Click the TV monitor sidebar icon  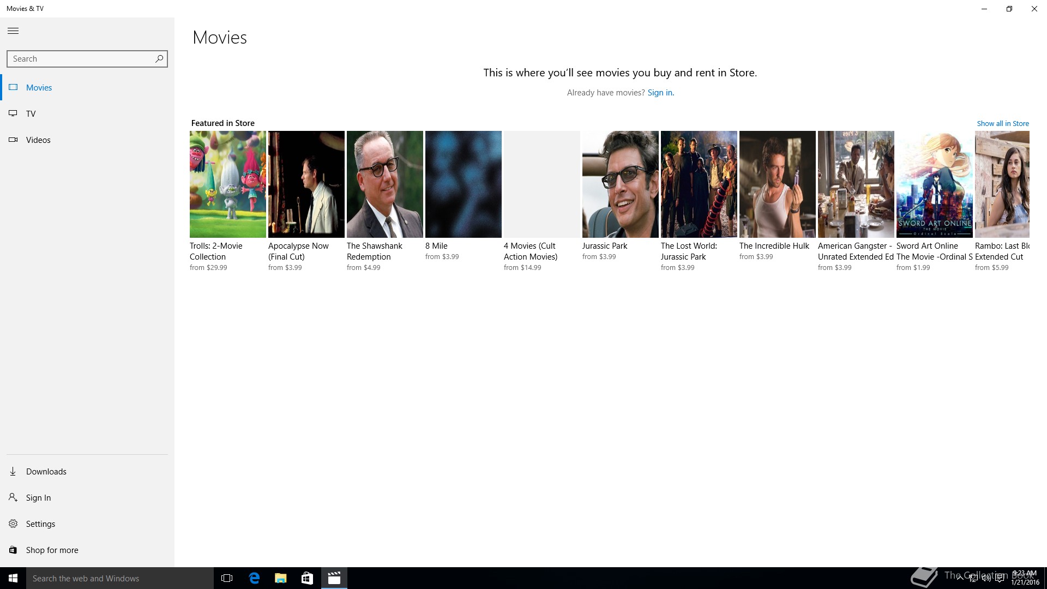[13, 113]
